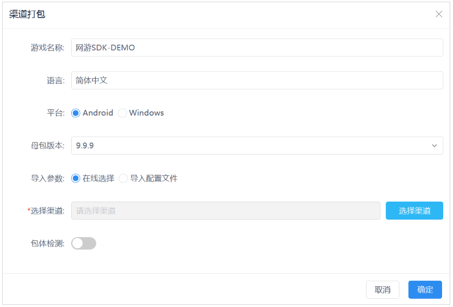The width and height of the screenshot is (453, 307).
Task: Click the chevron arrow in 母包版本 selector
Action: (434, 146)
